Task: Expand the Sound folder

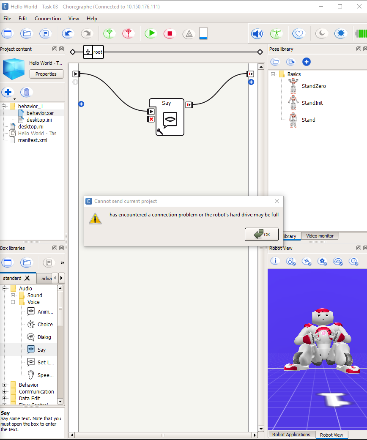Action: (13, 295)
